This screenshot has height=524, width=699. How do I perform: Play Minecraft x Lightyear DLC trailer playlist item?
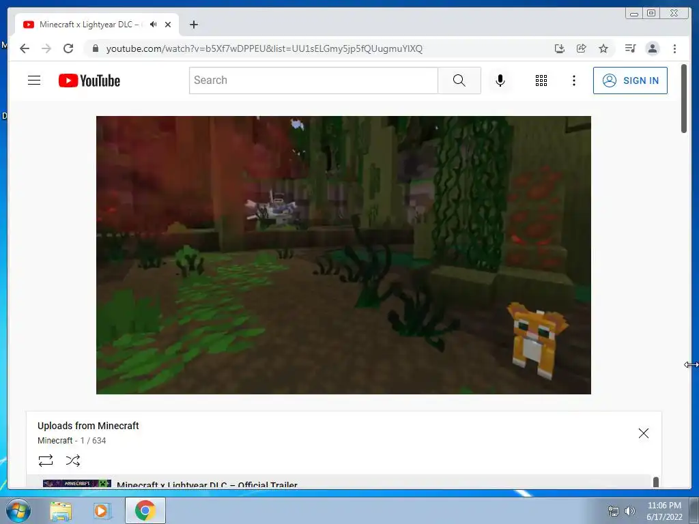(339, 482)
